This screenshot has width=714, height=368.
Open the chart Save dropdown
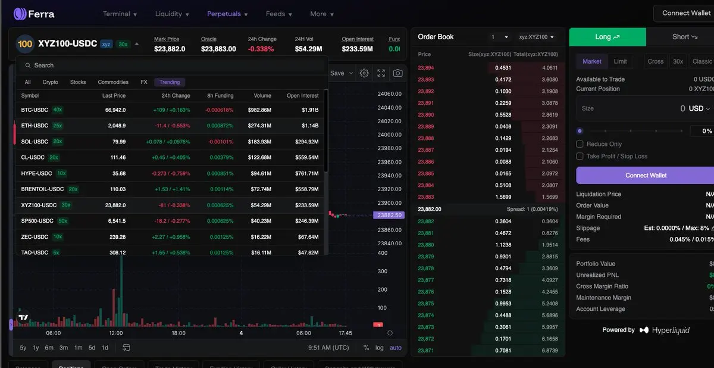[342, 73]
